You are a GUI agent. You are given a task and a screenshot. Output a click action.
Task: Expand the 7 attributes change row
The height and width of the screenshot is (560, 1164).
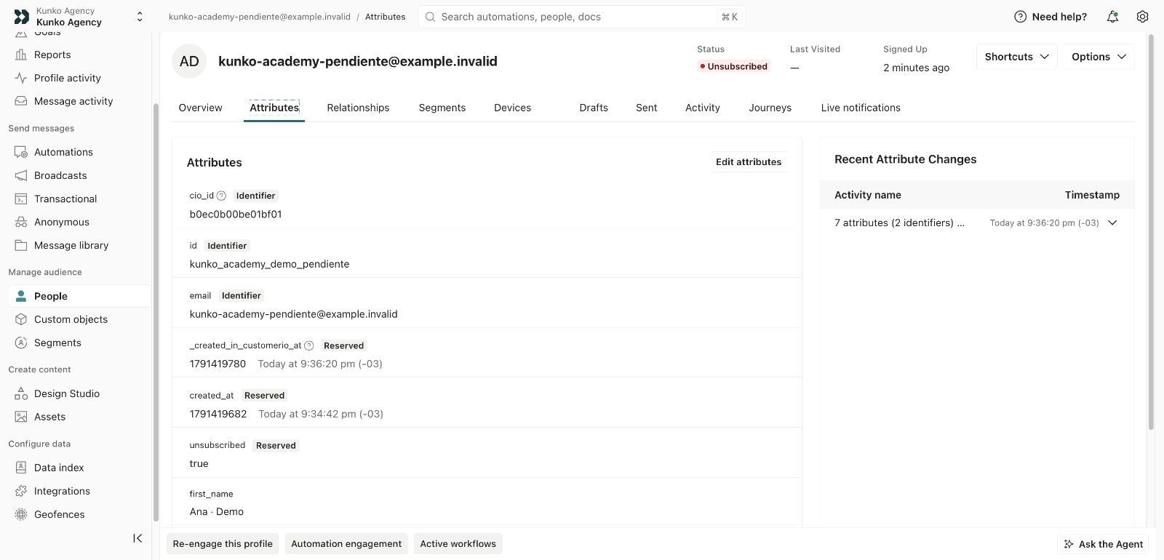pyautogui.click(x=1112, y=223)
